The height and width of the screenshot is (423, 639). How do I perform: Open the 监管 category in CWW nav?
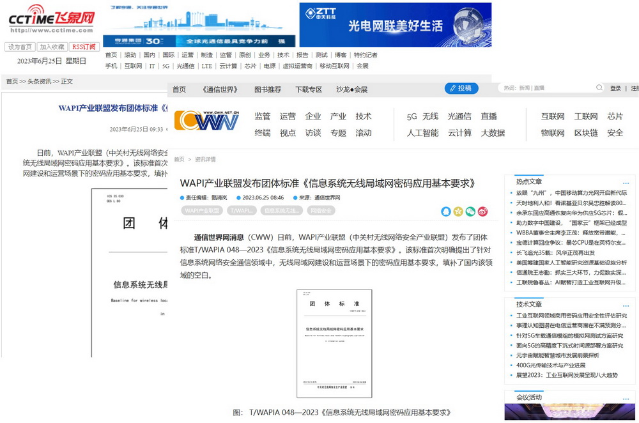coord(263,116)
